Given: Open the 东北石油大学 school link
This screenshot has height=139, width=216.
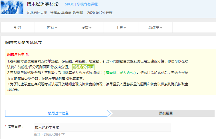Looking at the screenshot, I should click(x=37, y=13).
